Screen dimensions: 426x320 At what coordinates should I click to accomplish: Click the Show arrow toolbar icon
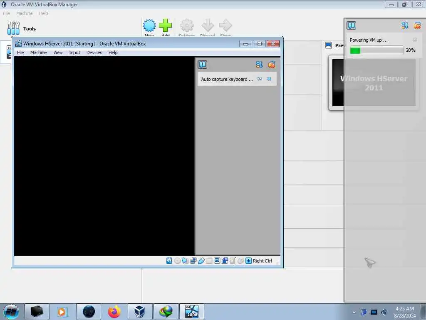click(x=225, y=25)
